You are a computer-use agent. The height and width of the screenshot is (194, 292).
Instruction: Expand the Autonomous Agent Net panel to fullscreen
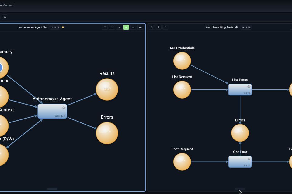pyautogui.click(x=119, y=27)
